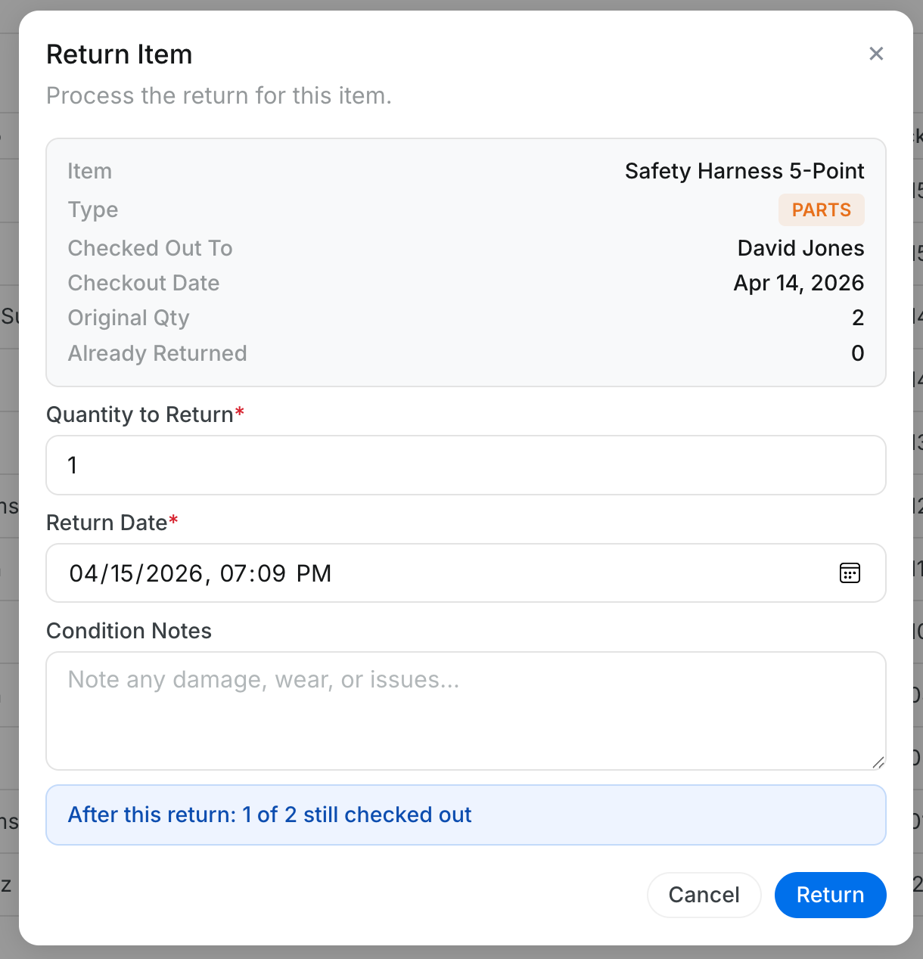Cancel the item return
923x959 pixels.
704,895
